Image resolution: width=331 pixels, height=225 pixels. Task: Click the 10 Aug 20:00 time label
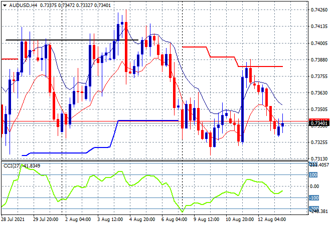(x=240, y=219)
